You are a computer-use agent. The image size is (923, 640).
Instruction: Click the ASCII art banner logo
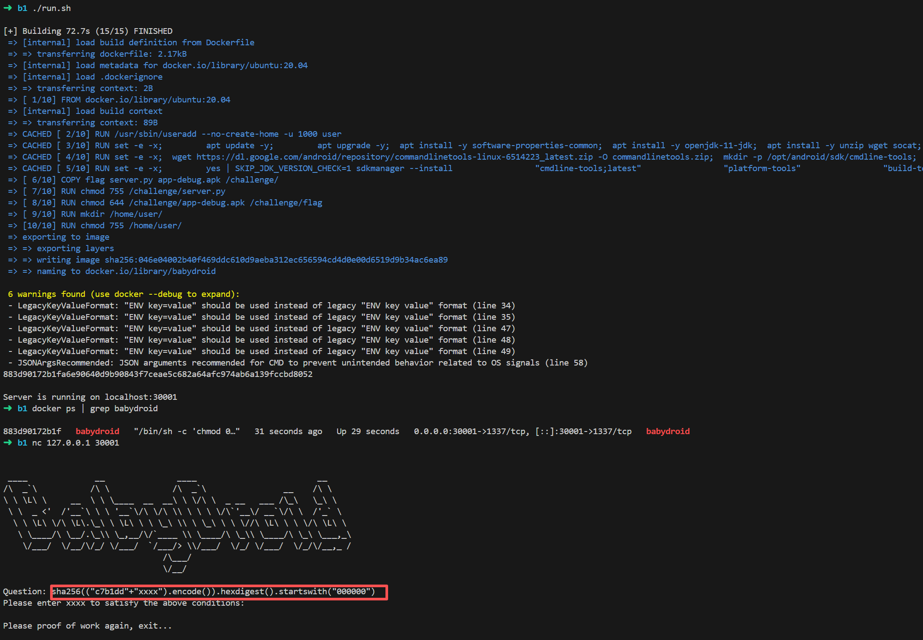pyautogui.click(x=176, y=523)
